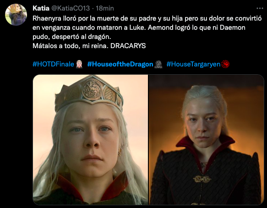Click the red Targaryen sigil emoji
Viewport: 267px width, 208px height.
click(x=225, y=64)
